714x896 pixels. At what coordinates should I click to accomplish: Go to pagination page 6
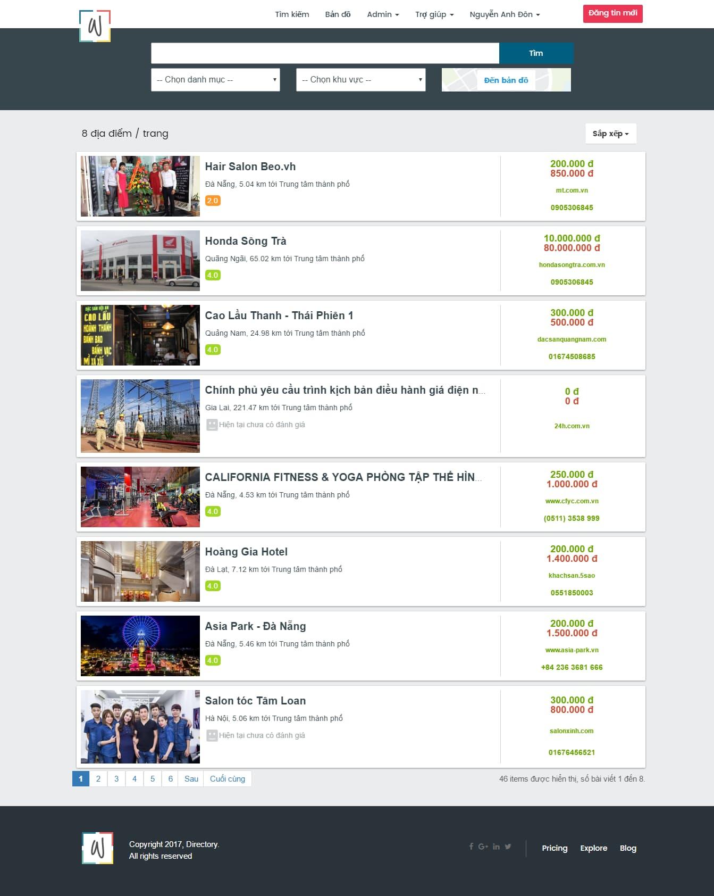point(171,779)
